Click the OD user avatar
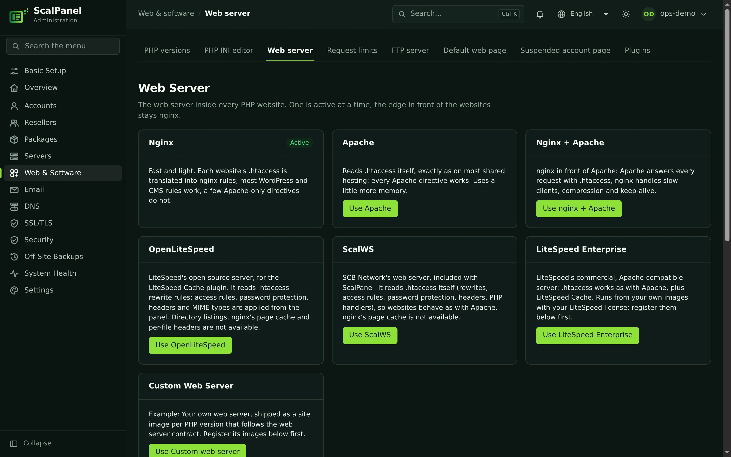 coord(649,14)
